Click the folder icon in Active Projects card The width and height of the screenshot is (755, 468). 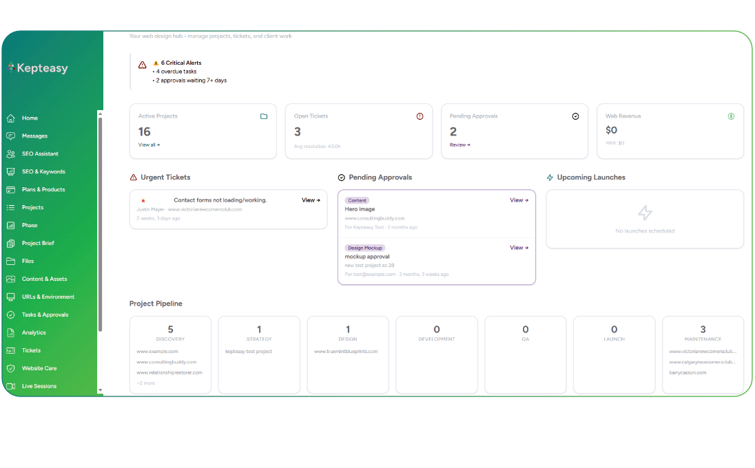tap(264, 116)
